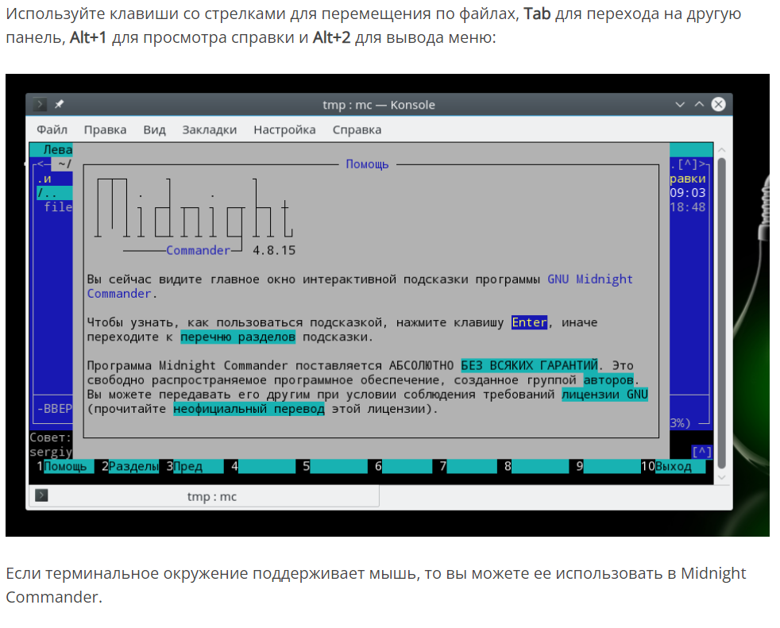This screenshot has width=780, height=628.
Task: Click the scrollbar up arrow
Action: [x=722, y=150]
